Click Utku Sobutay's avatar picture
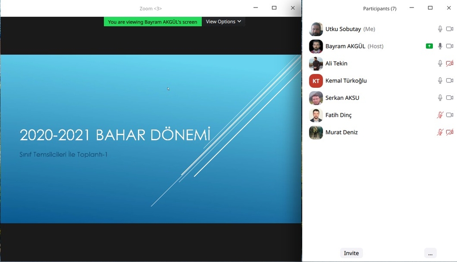The height and width of the screenshot is (262, 457). click(316, 29)
